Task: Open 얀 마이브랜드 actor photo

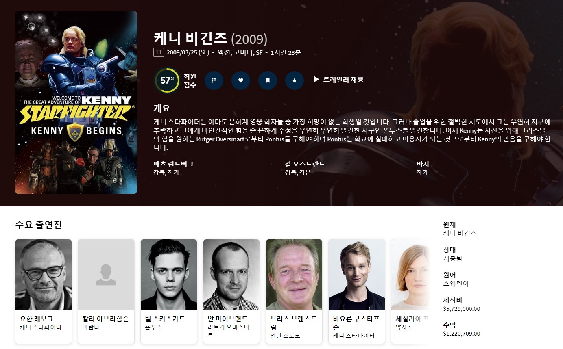Action: tap(231, 275)
